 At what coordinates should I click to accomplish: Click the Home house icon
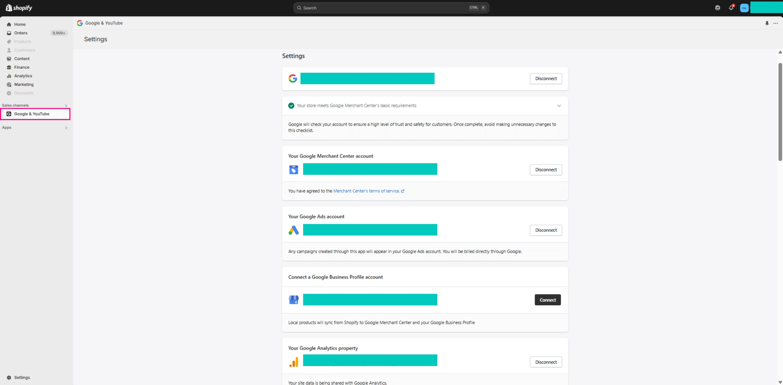pyautogui.click(x=9, y=24)
